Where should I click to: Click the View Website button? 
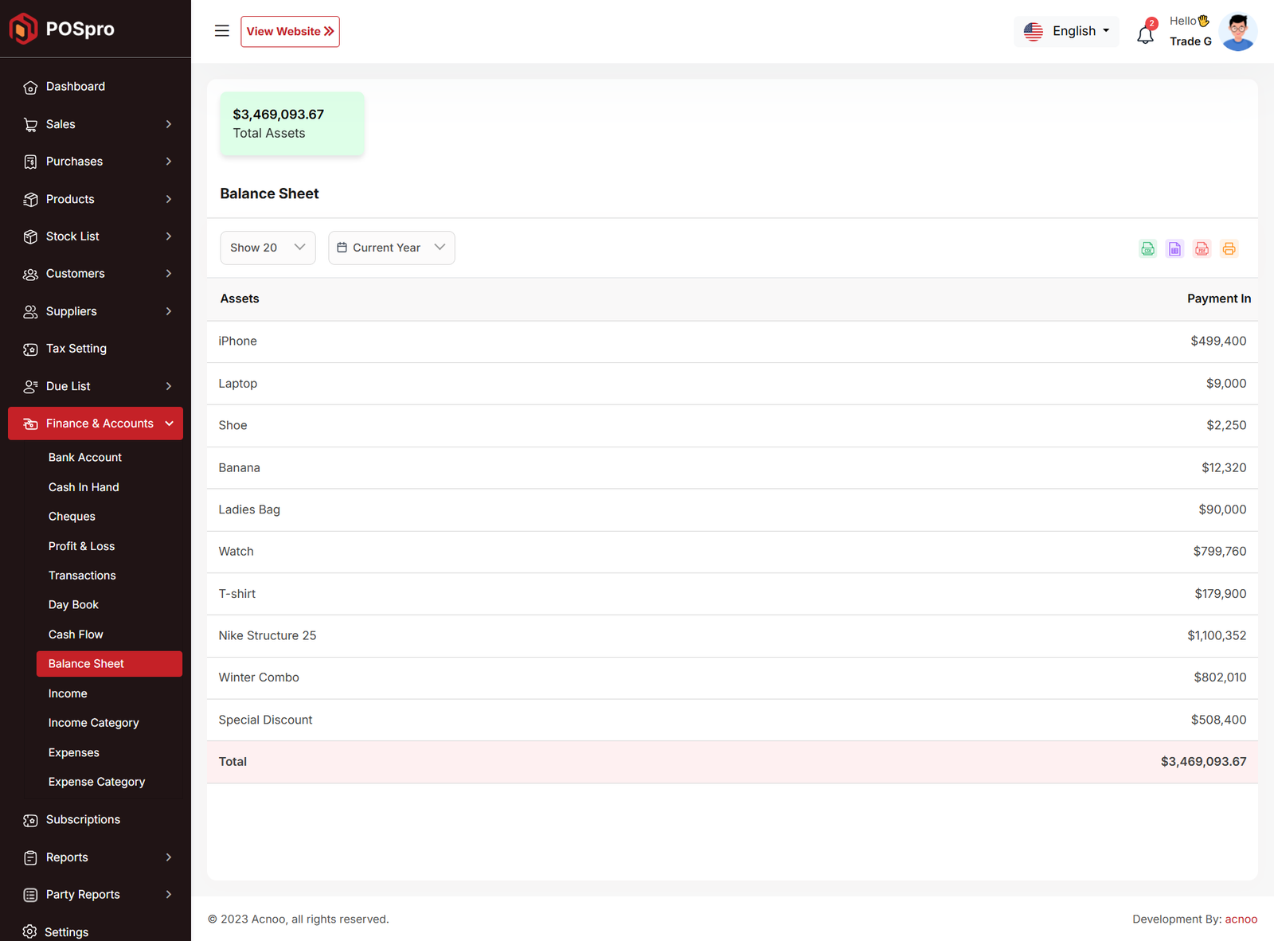[290, 32]
